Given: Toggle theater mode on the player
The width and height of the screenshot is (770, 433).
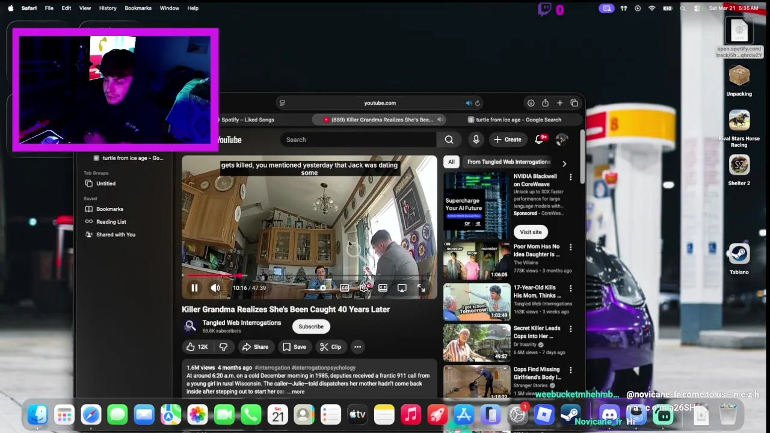Looking at the screenshot, I should 383,288.
